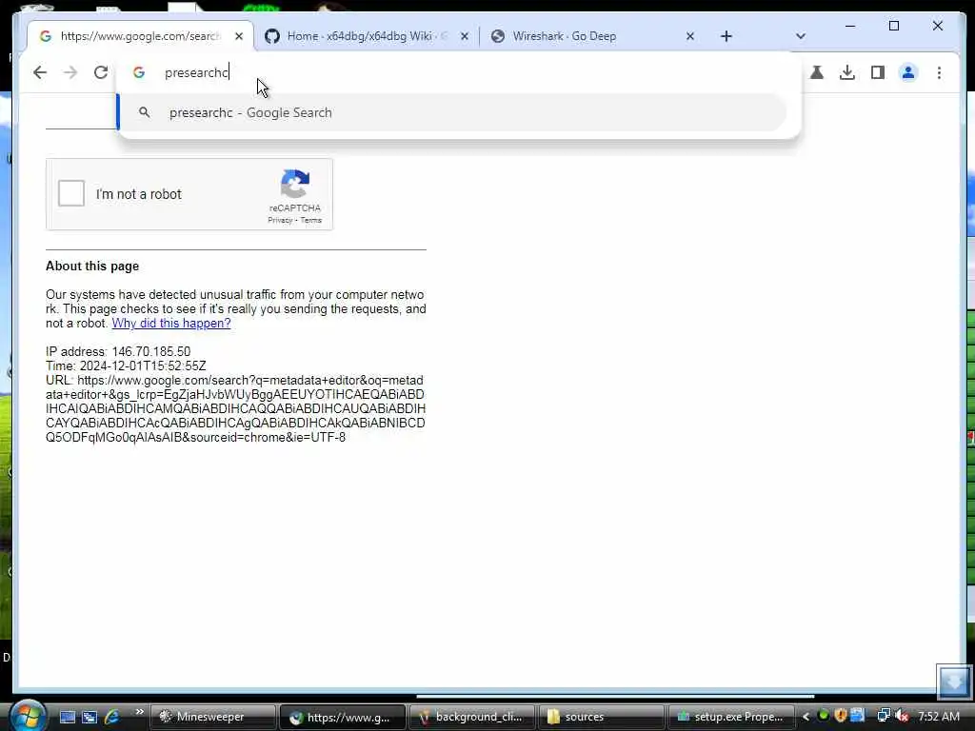
Task: Close the Wireshark Go Deep tab
Action: 689,36
